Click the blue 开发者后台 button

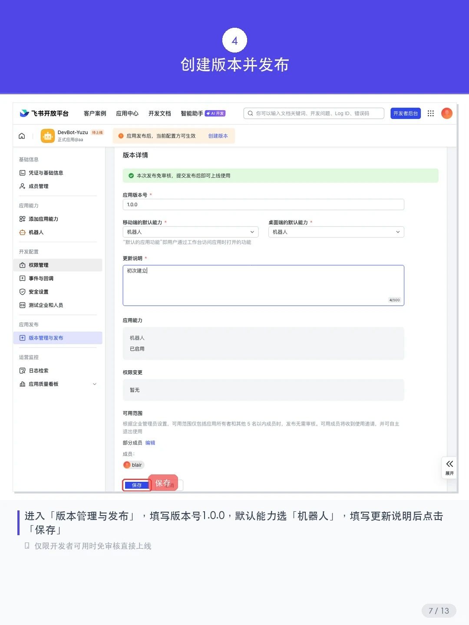click(x=406, y=113)
